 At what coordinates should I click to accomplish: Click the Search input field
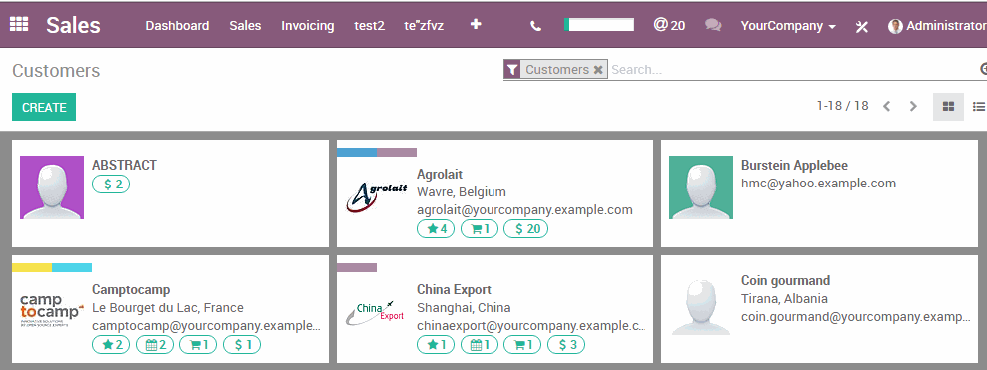(793, 70)
